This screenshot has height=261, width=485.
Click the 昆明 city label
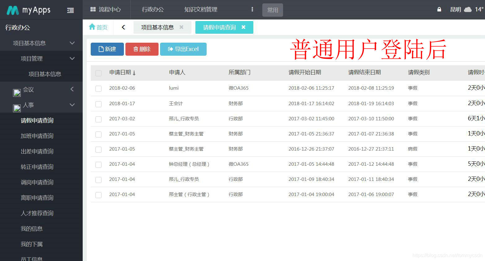pyautogui.click(x=456, y=10)
